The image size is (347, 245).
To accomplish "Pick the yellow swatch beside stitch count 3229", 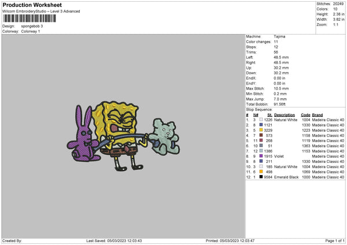I will coord(261,130).
